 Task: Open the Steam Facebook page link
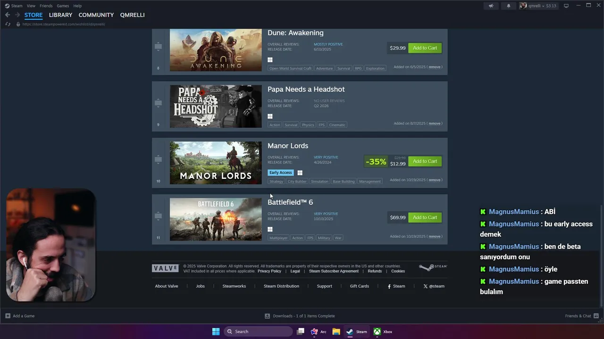coord(396,286)
